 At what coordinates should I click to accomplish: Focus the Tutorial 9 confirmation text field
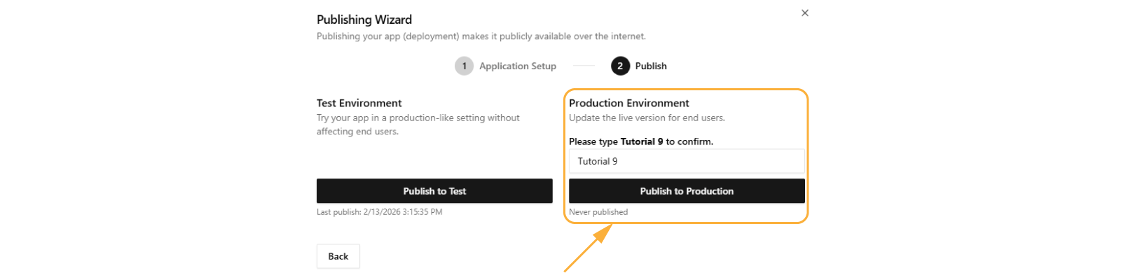click(687, 161)
